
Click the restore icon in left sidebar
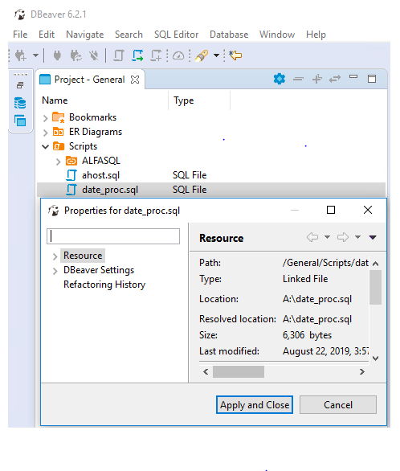coord(20,85)
